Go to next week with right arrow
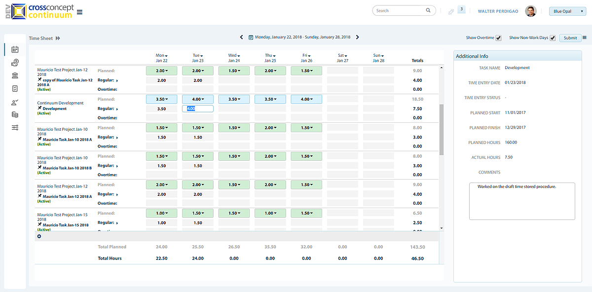The height and width of the screenshot is (292, 592). [x=358, y=36]
